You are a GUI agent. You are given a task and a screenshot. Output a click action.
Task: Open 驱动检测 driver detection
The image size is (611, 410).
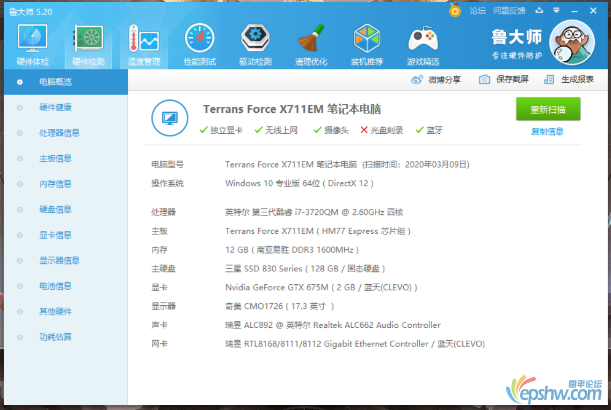click(x=255, y=45)
